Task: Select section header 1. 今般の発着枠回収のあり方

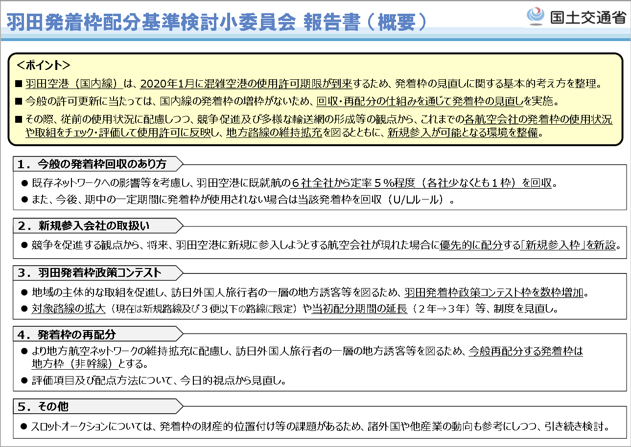Action: (92, 164)
